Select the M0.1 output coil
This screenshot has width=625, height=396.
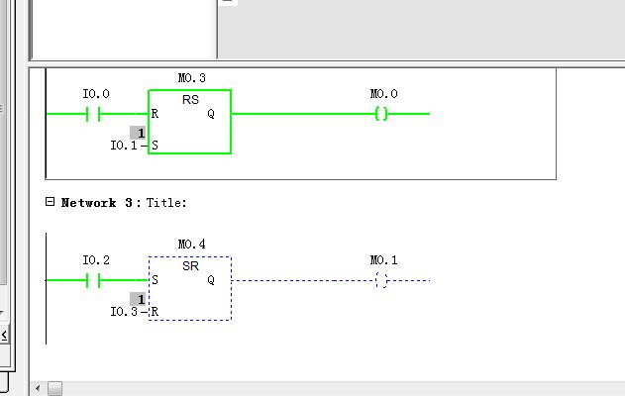pyautogui.click(x=381, y=280)
